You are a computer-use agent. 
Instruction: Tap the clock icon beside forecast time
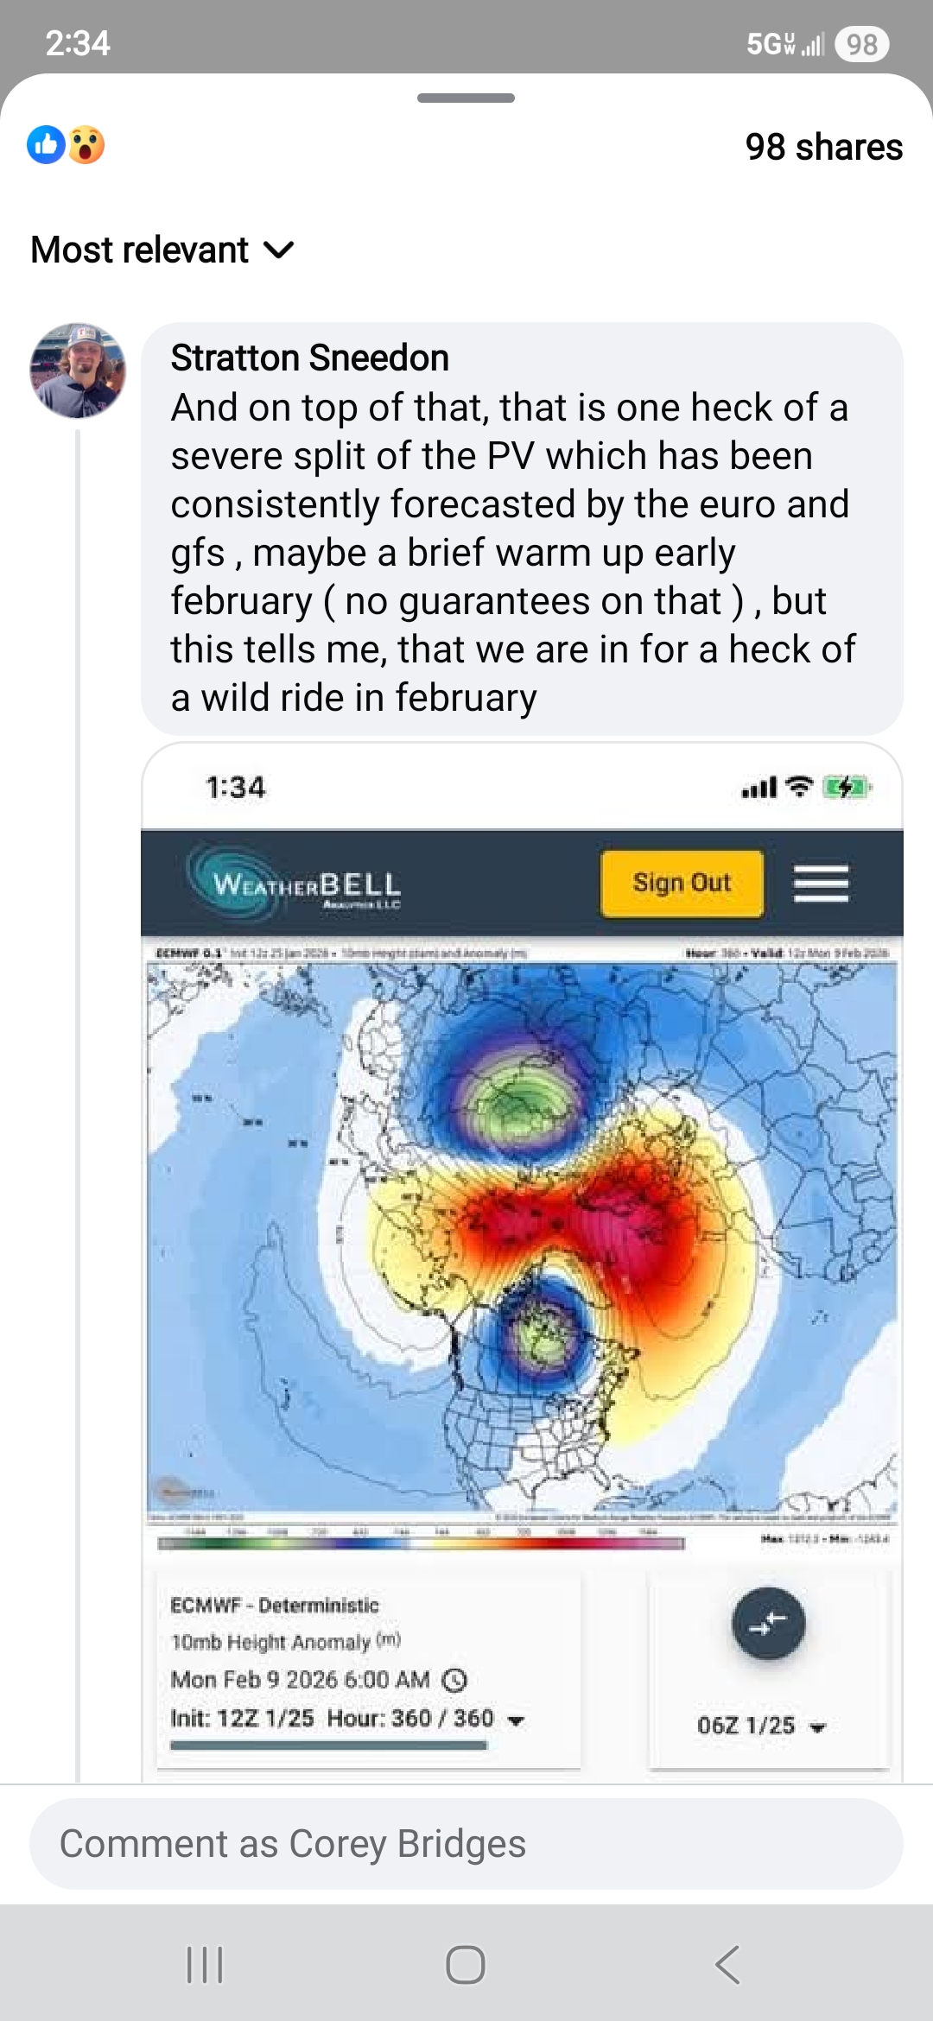pyautogui.click(x=454, y=1680)
